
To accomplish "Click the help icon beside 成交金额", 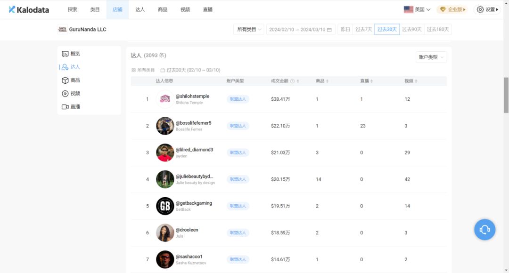I will click(293, 81).
